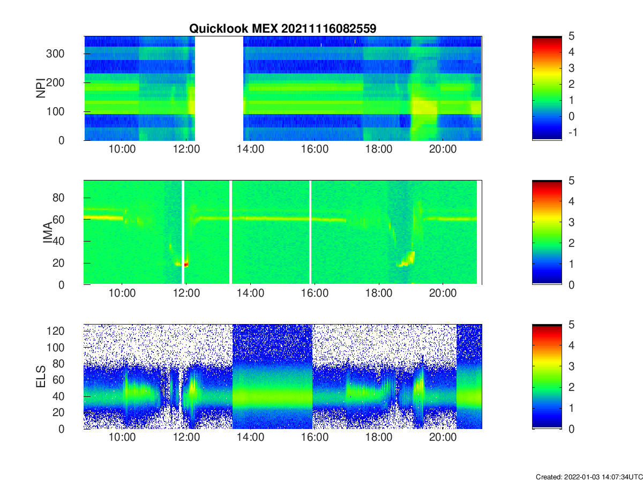Click the '20:00' tick under IMA plot
This screenshot has width=643, height=482.
click(x=443, y=294)
